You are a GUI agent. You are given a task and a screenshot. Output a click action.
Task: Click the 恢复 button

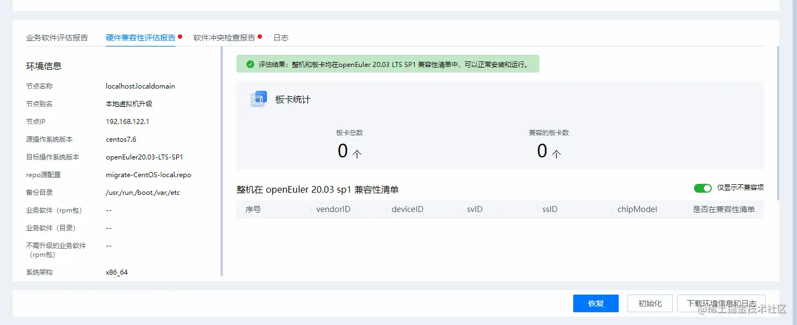point(596,303)
